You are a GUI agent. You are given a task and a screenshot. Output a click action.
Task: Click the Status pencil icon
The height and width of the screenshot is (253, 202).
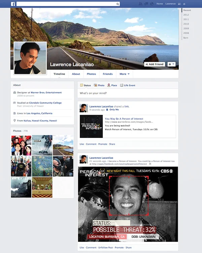coord(81,85)
